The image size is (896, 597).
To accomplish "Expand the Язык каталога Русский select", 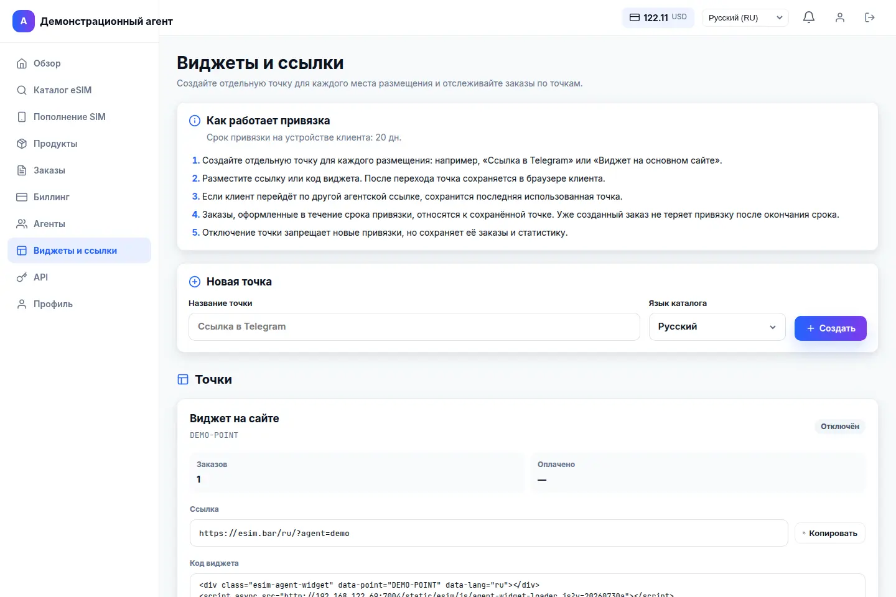I will 717,326.
